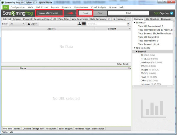Screen dimensions: 177x135
Task: Switch to tree view icon
Action: point(79,24)
